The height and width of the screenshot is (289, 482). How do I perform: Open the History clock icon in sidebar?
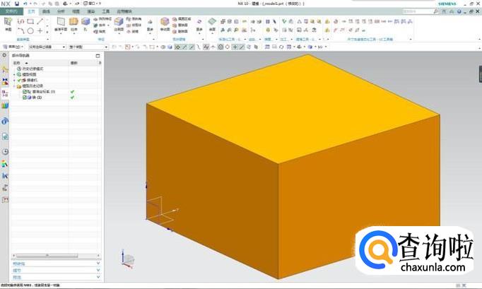coord(5,151)
